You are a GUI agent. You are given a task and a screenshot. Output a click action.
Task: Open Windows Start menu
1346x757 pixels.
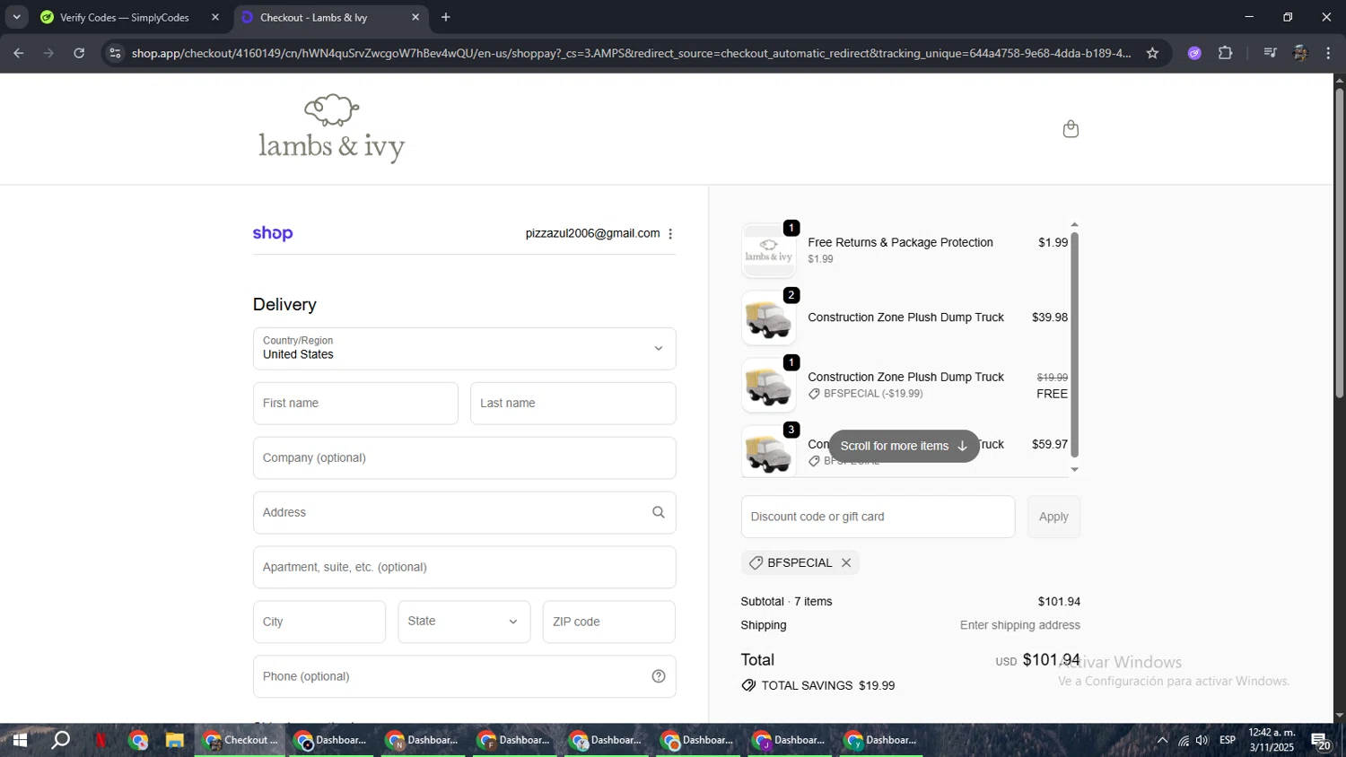19,740
